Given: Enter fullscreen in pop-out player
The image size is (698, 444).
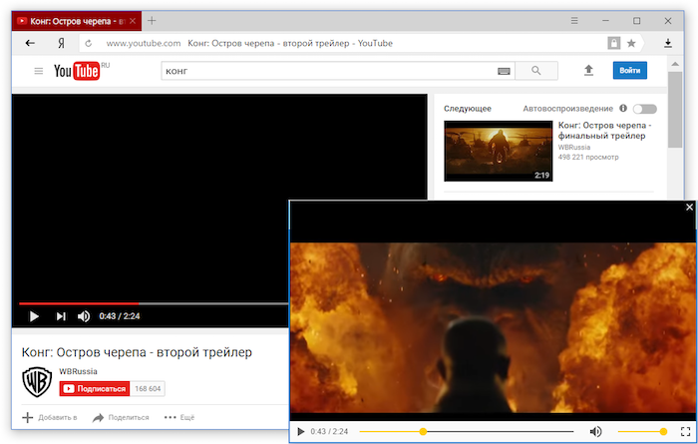Looking at the screenshot, I should pos(686,432).
